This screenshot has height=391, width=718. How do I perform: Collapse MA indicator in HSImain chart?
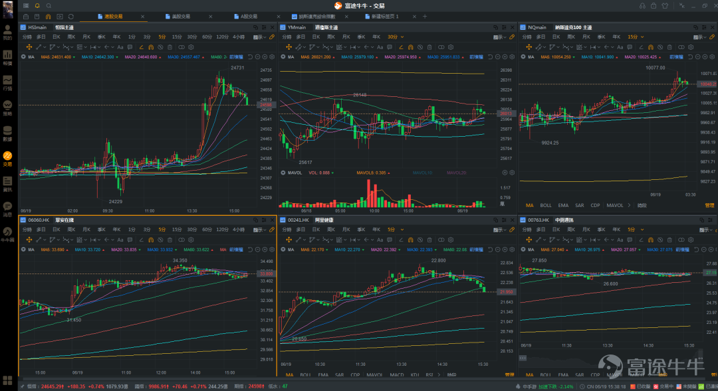point(23,57)
